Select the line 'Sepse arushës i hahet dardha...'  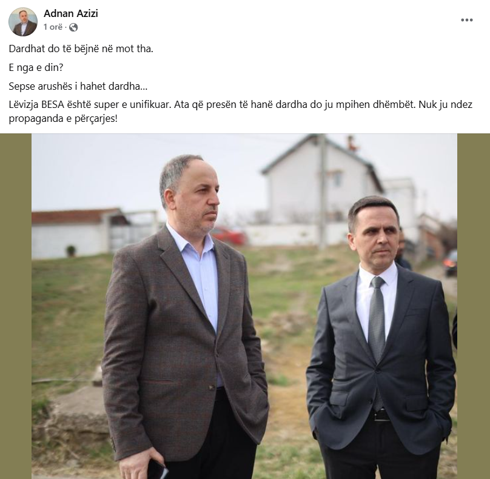click(x=78, y=86)
